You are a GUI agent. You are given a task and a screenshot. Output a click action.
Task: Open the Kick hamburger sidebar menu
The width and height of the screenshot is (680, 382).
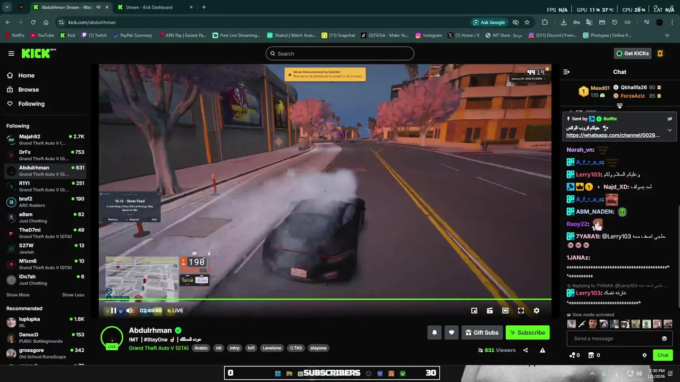(11, 54)
